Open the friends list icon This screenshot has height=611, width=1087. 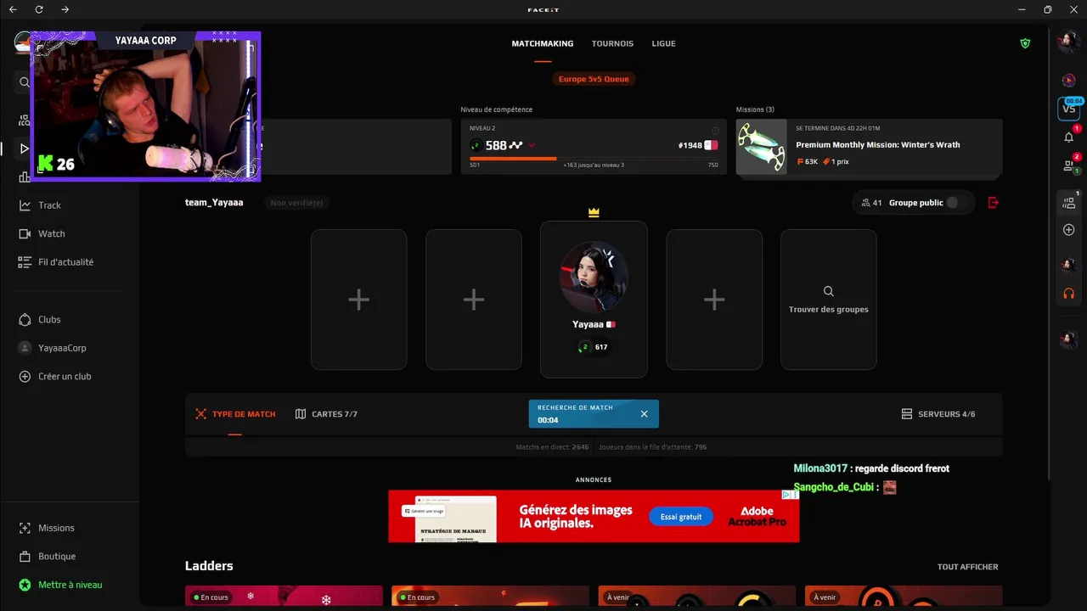click(1068, 165)
